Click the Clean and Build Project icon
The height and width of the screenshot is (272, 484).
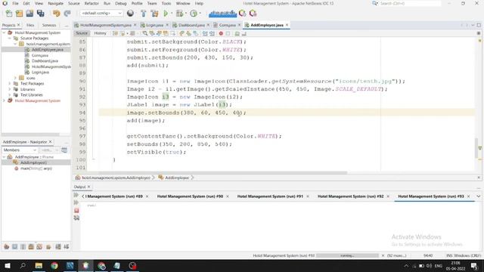pyautogui.click(x=154, y=14)
